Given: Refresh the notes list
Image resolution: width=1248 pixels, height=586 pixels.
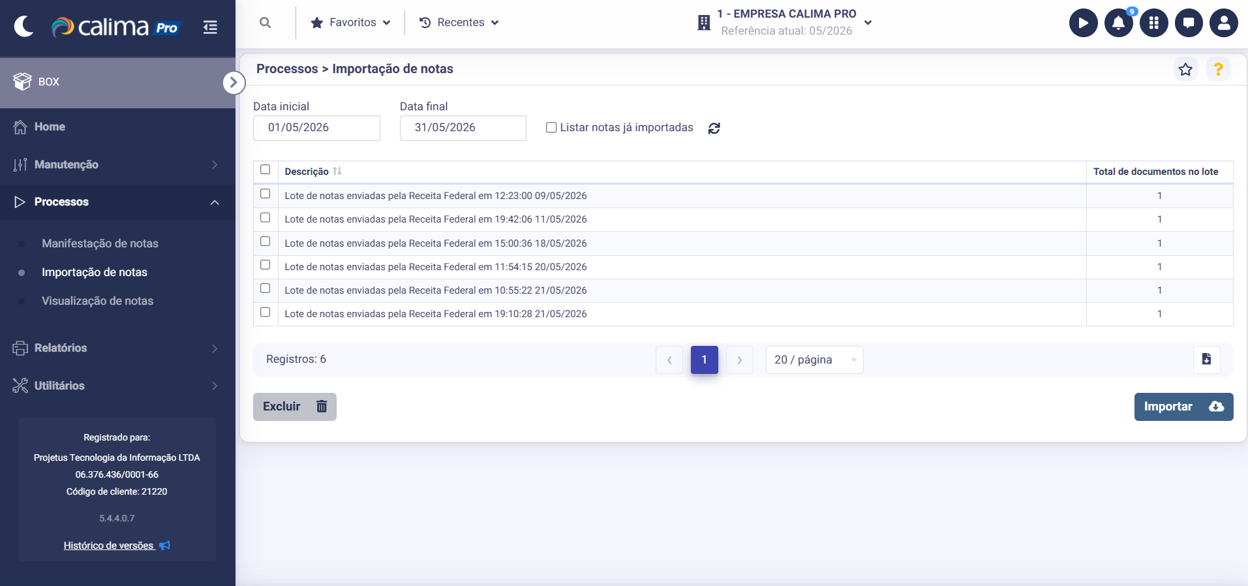Looking at the screenshot, I should pos(714,128).
